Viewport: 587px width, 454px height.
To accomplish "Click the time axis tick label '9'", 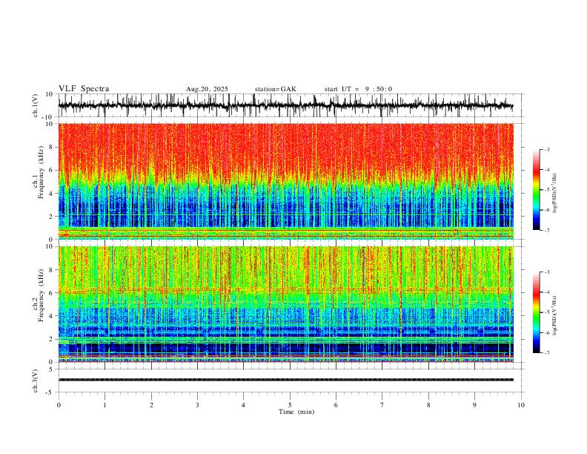I will tap(474, 405).
